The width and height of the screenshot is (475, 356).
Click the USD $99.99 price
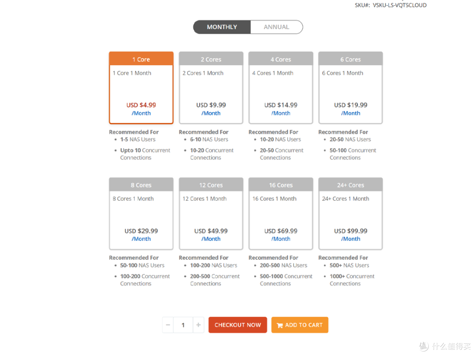pyautogui.click(x=351, y=231)
